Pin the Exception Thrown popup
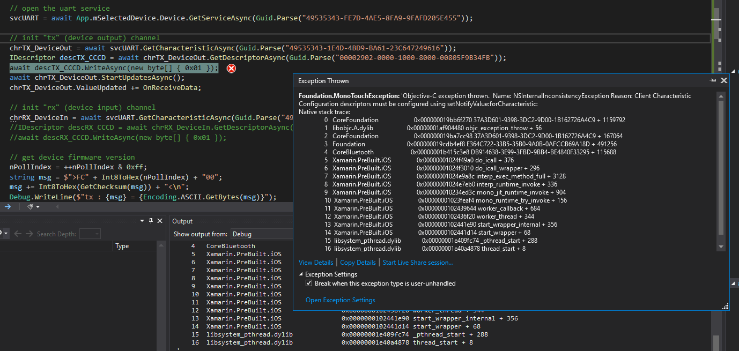The height and width of the screenshot is (351, 739). (713, 80)
